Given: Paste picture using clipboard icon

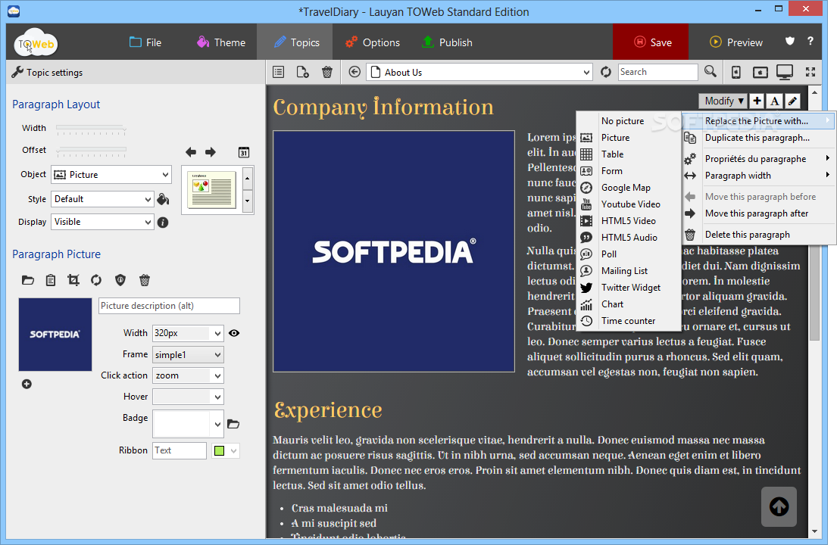Looking at the screenshot, I should (x=51, y=280).
